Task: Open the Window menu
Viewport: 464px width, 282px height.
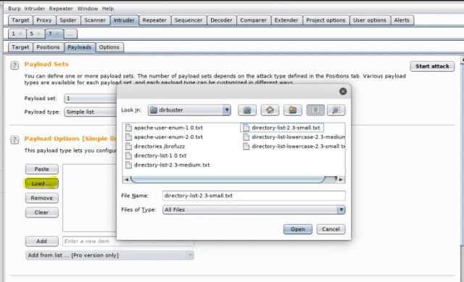Action: [88, 9]
